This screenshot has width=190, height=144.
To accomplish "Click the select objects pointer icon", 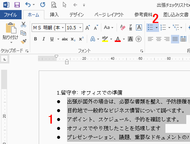I will pos(64,5).
